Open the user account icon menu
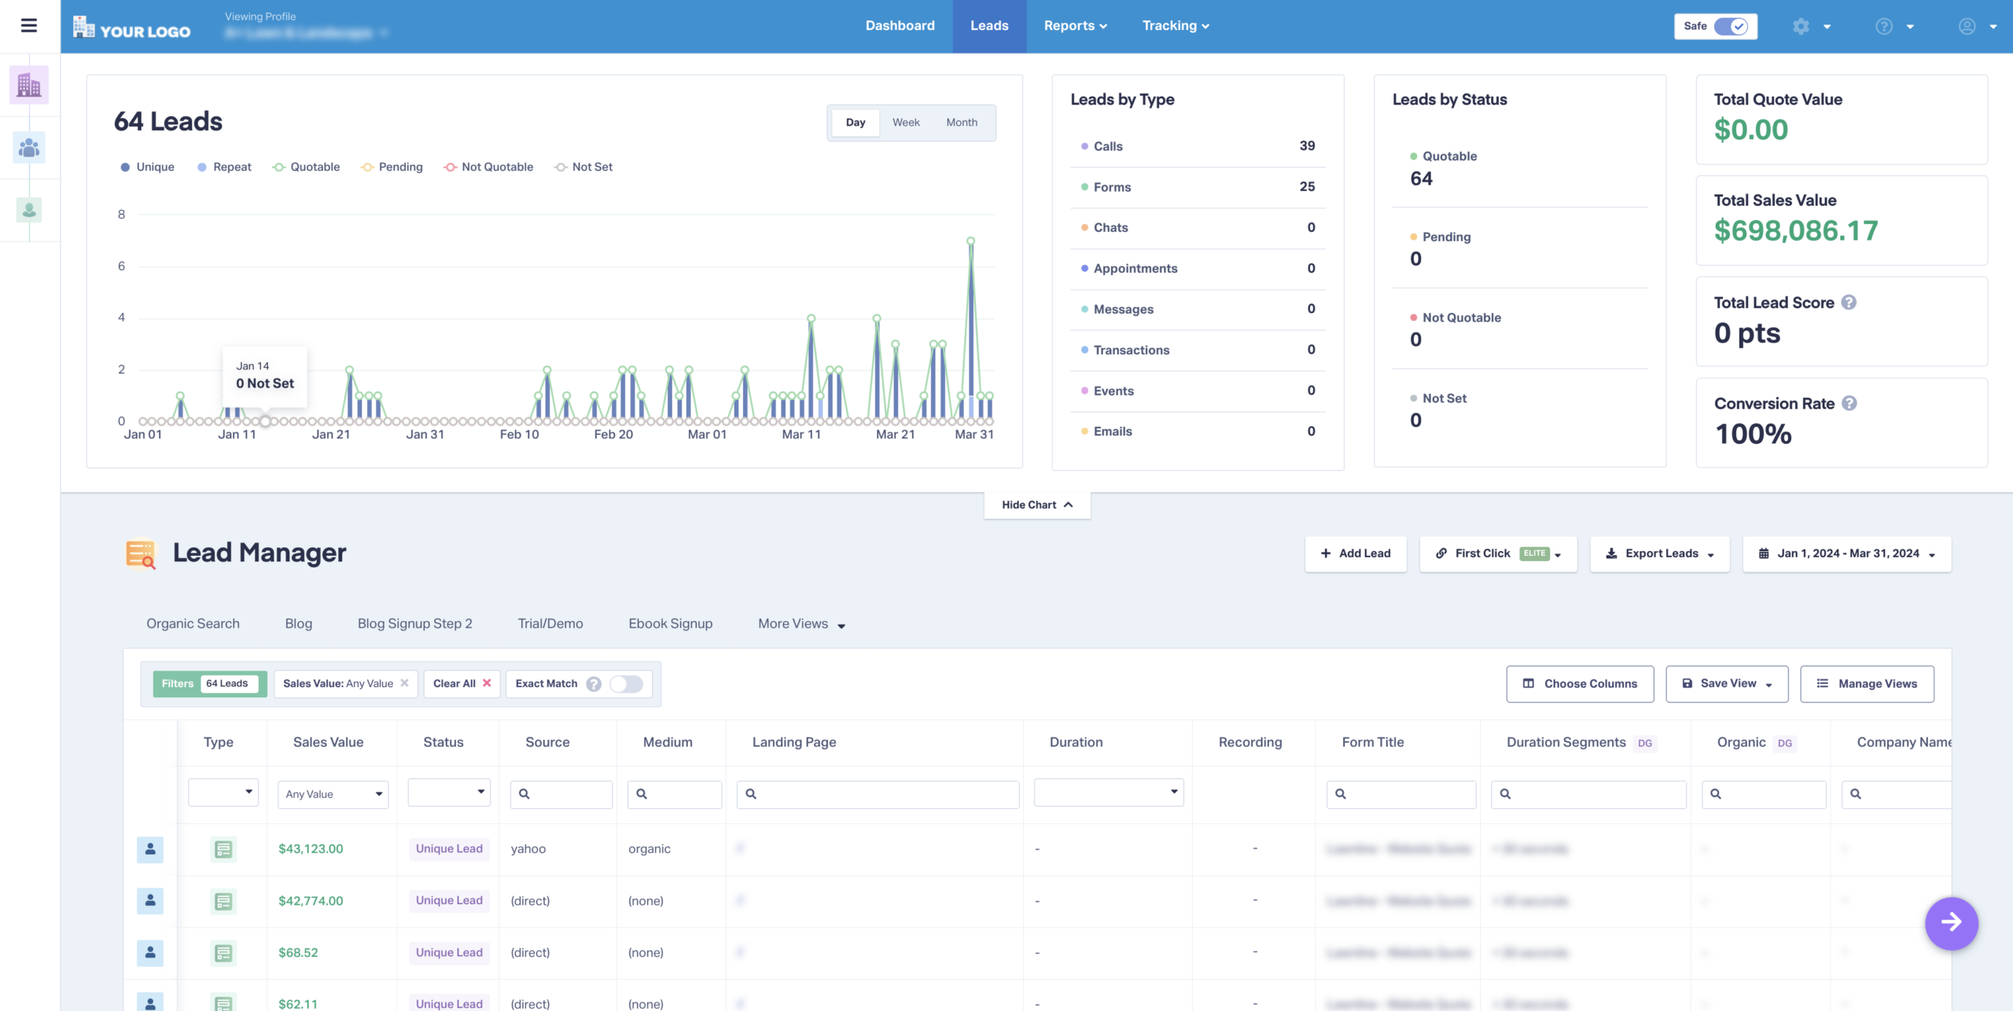 [x=1967, y=26]
